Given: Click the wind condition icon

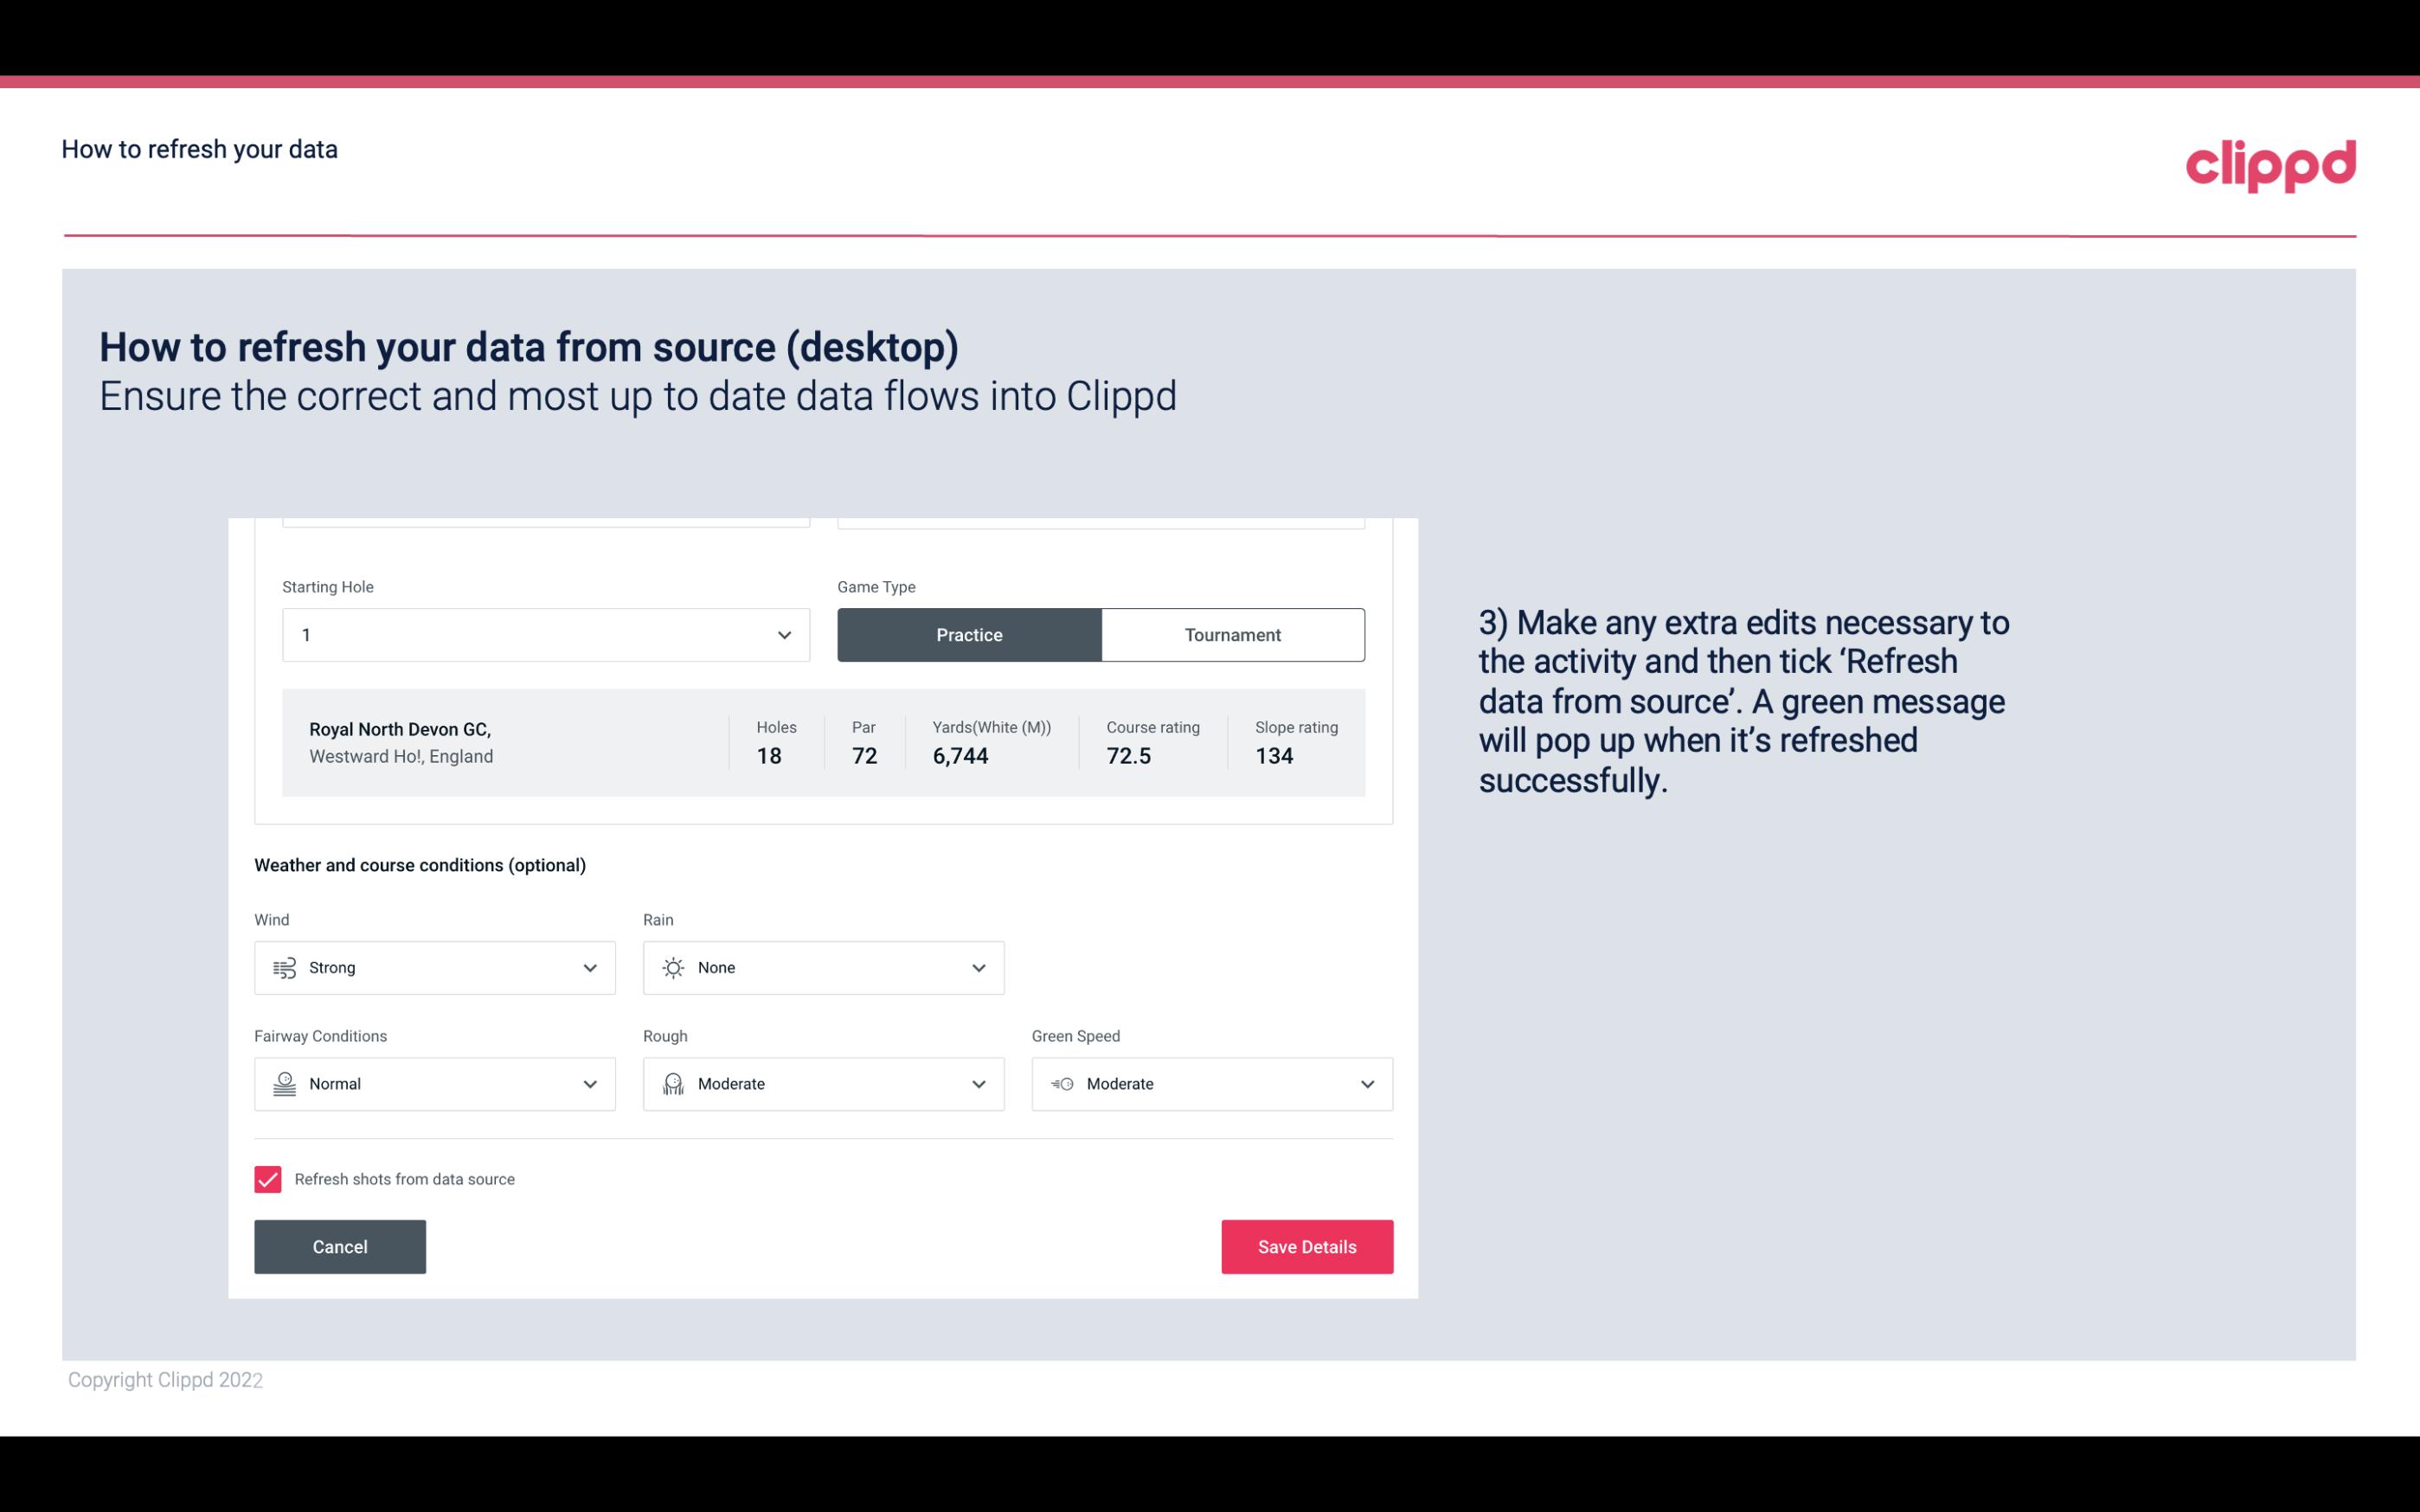Looking at the screenshot, I should 282,967.
